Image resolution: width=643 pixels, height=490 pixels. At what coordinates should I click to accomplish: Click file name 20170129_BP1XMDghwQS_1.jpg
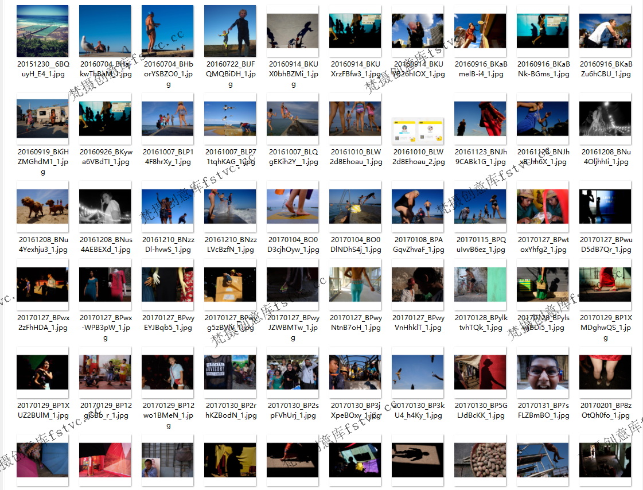point(606,328)
